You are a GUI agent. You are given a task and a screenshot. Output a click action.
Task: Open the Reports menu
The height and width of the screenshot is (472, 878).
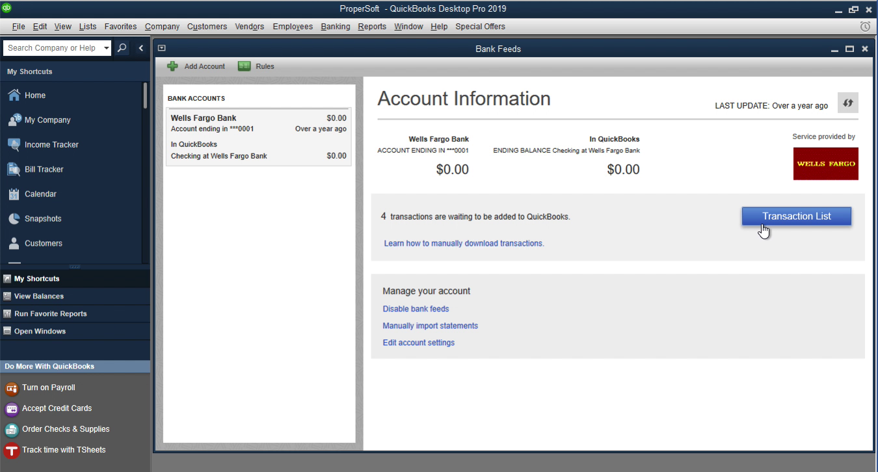(372, 27)
